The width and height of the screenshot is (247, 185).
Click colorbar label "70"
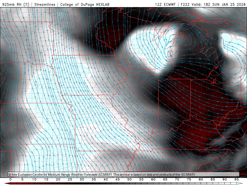point(177,179)
